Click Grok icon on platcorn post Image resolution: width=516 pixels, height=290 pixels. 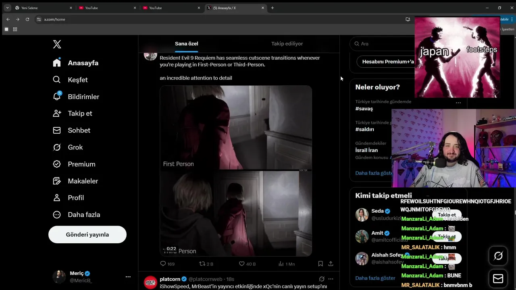[x=322, y=279]
